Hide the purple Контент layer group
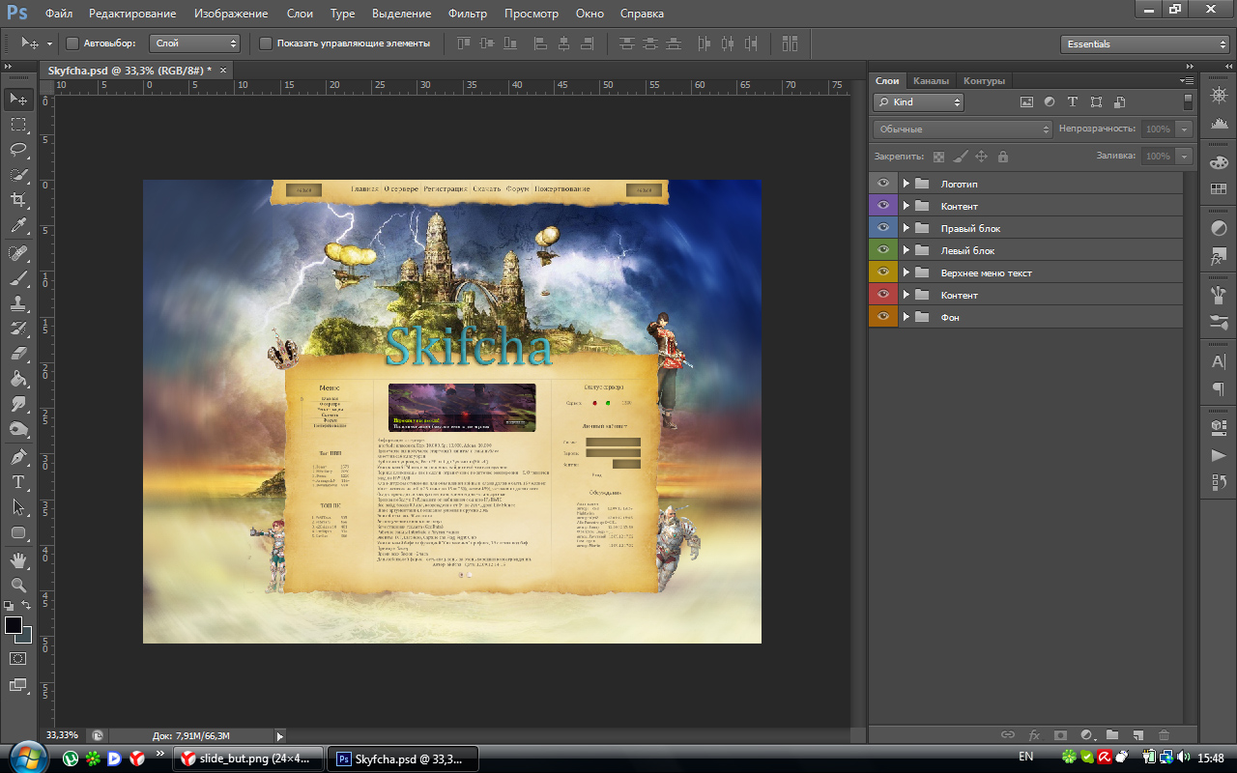1237x773 pixels. point(883,206)
